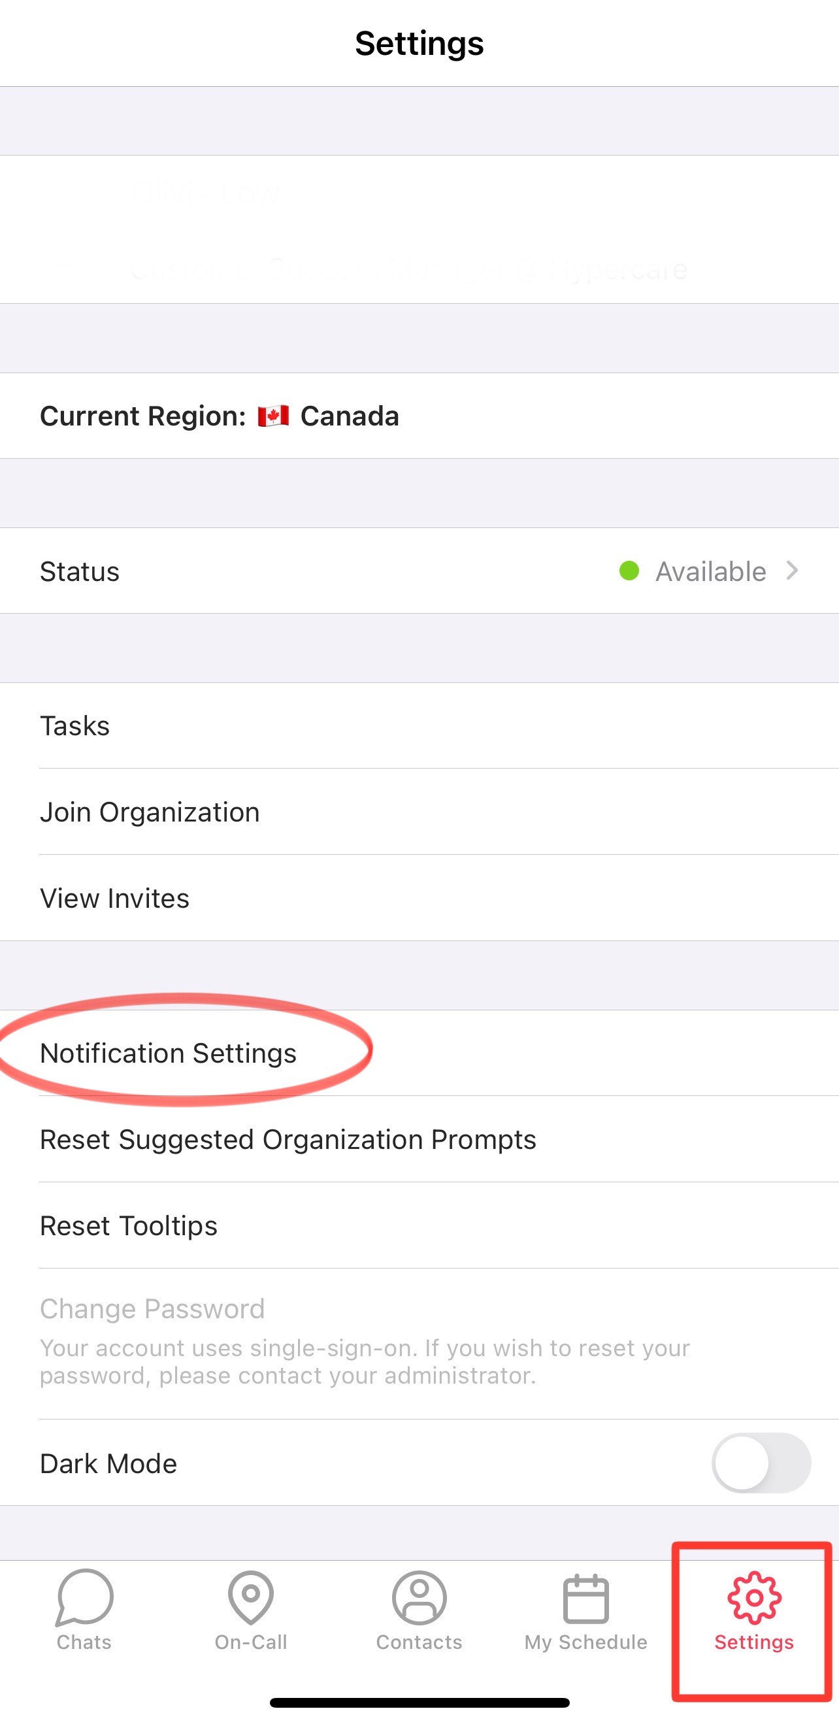
Task: Tap the green Available status dot
Action: tap(629, 571)
